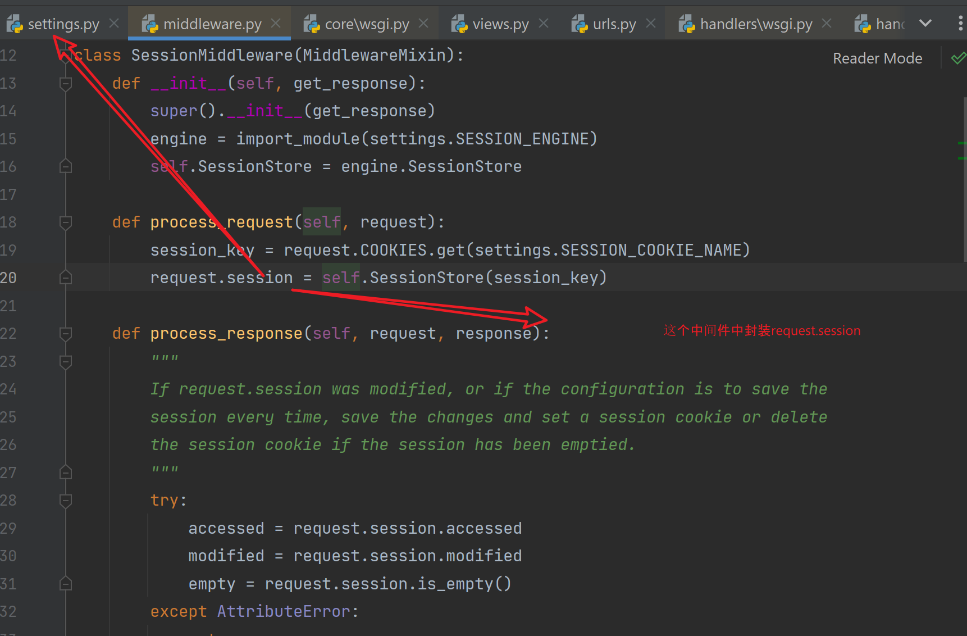Image resolution: width=967 pixels, height=636 pixels.
Task: Click request.session.modified on line 30
Action: point(407,556)
